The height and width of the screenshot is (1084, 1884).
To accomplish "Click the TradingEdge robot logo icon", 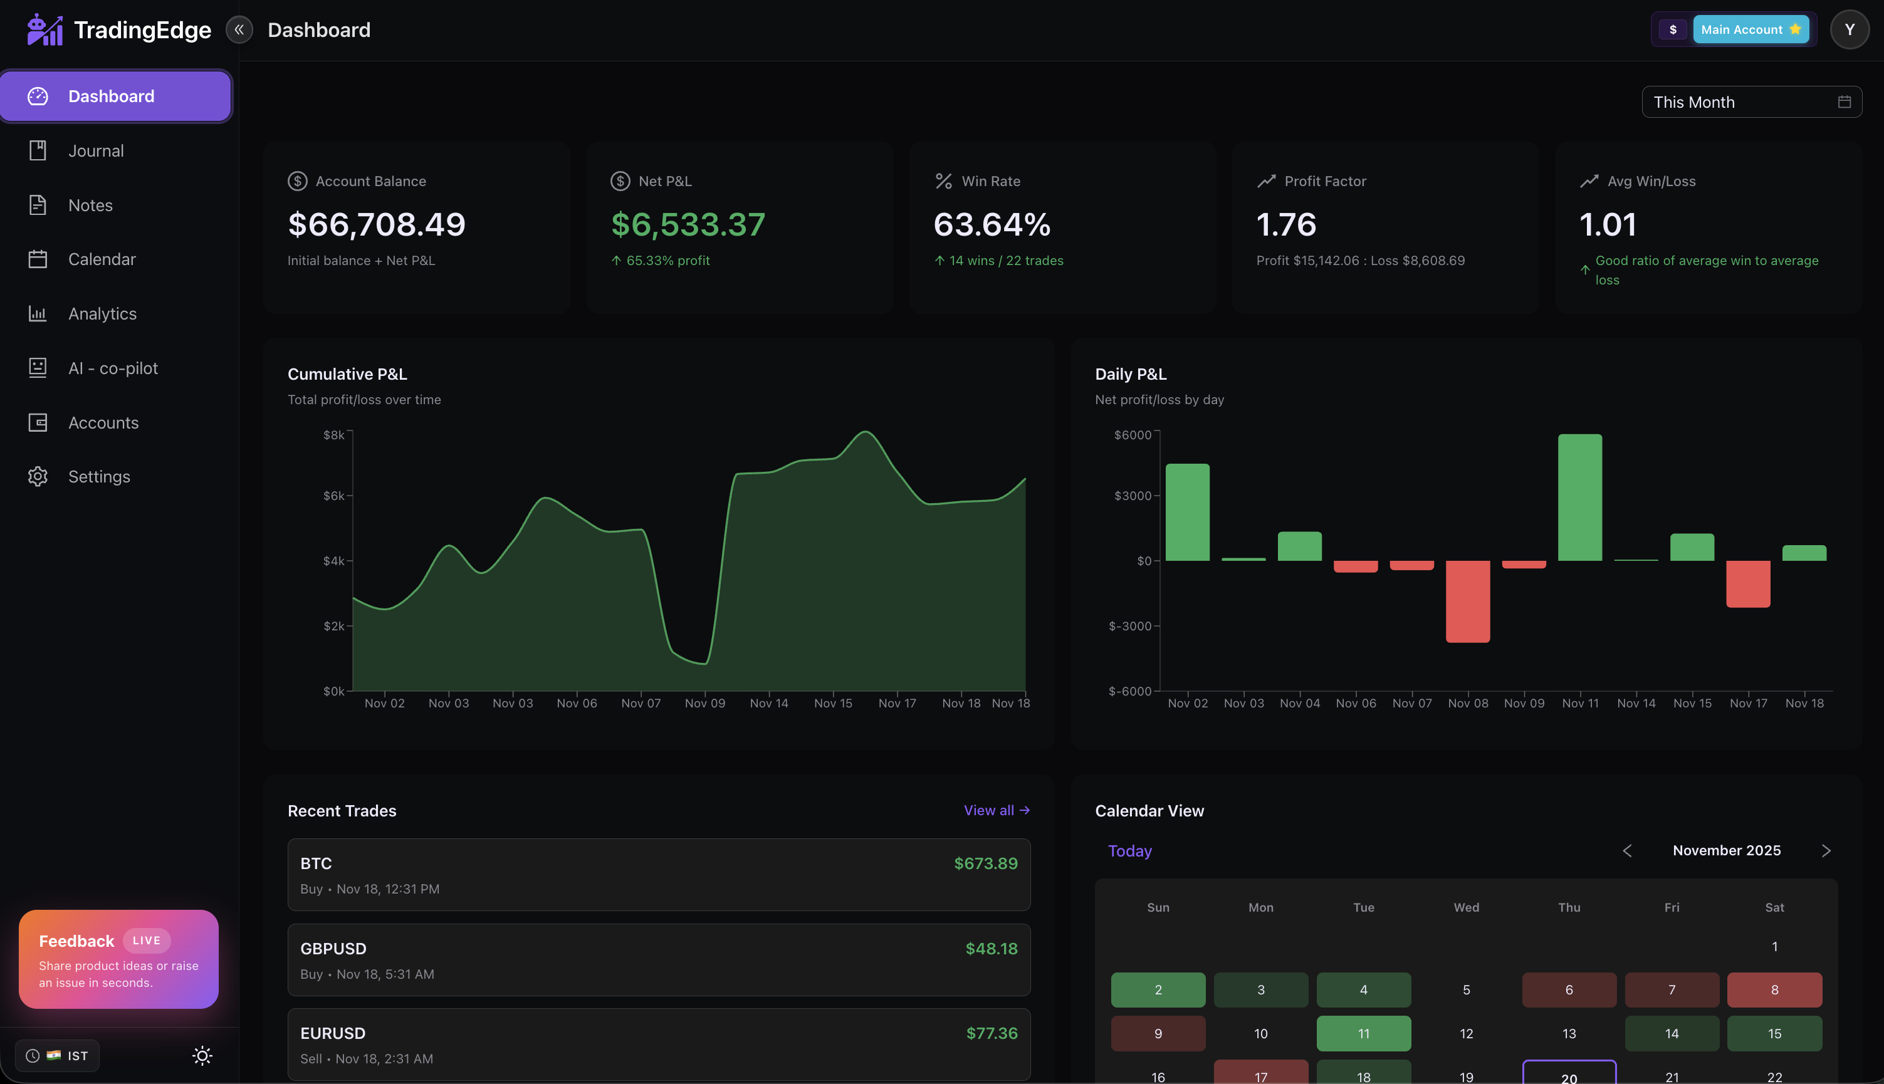I will tap(44, 30).
